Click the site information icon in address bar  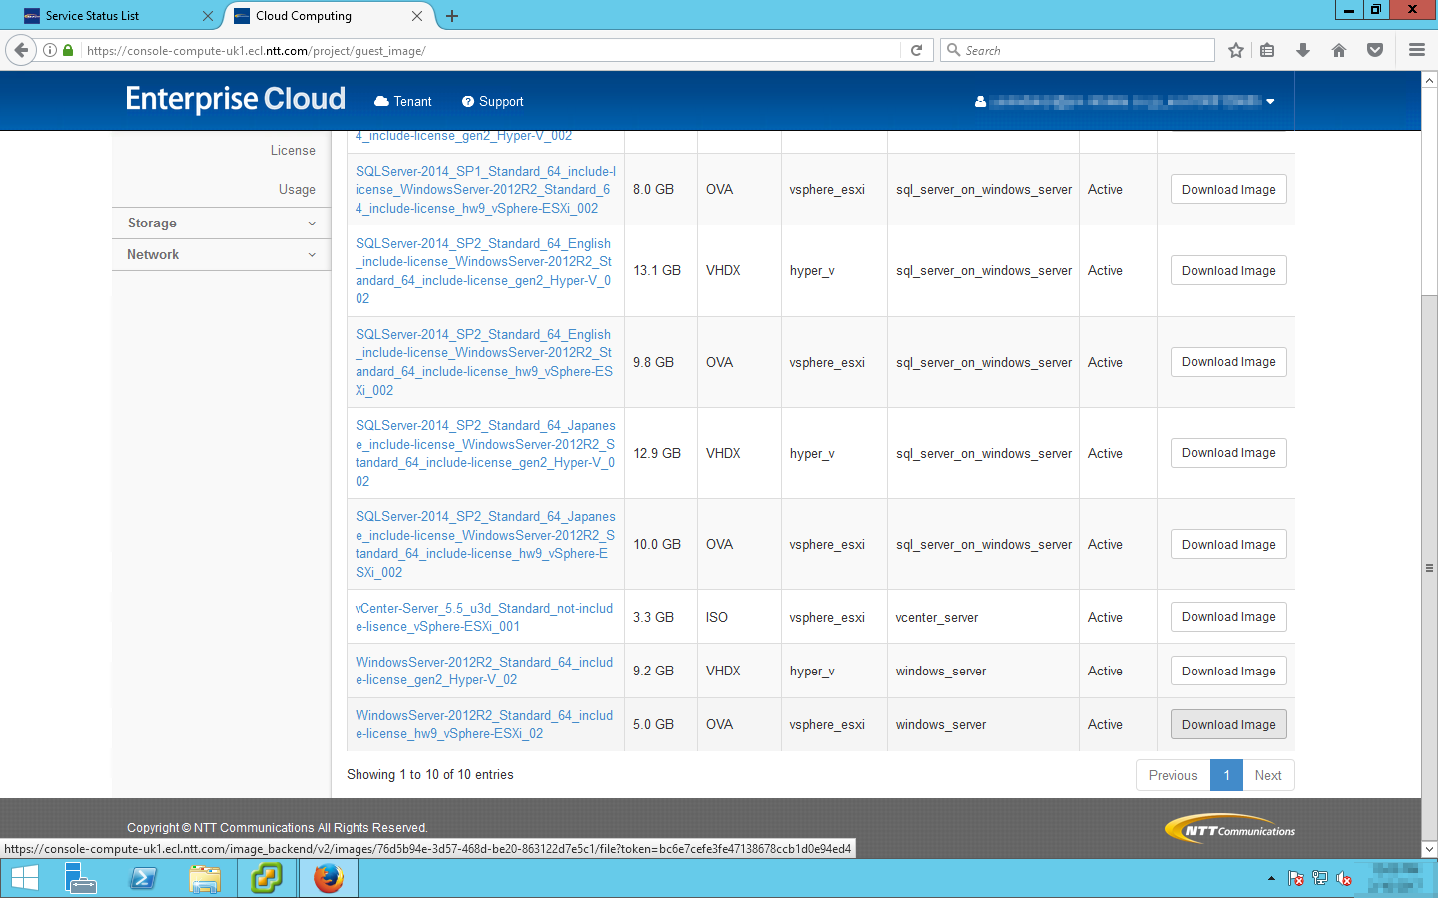click(50, 50)
